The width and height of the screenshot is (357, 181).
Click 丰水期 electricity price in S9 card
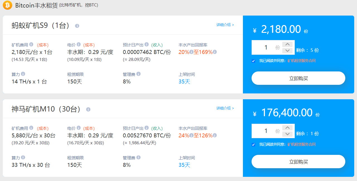pyautogui.click(x=90, y=52)
